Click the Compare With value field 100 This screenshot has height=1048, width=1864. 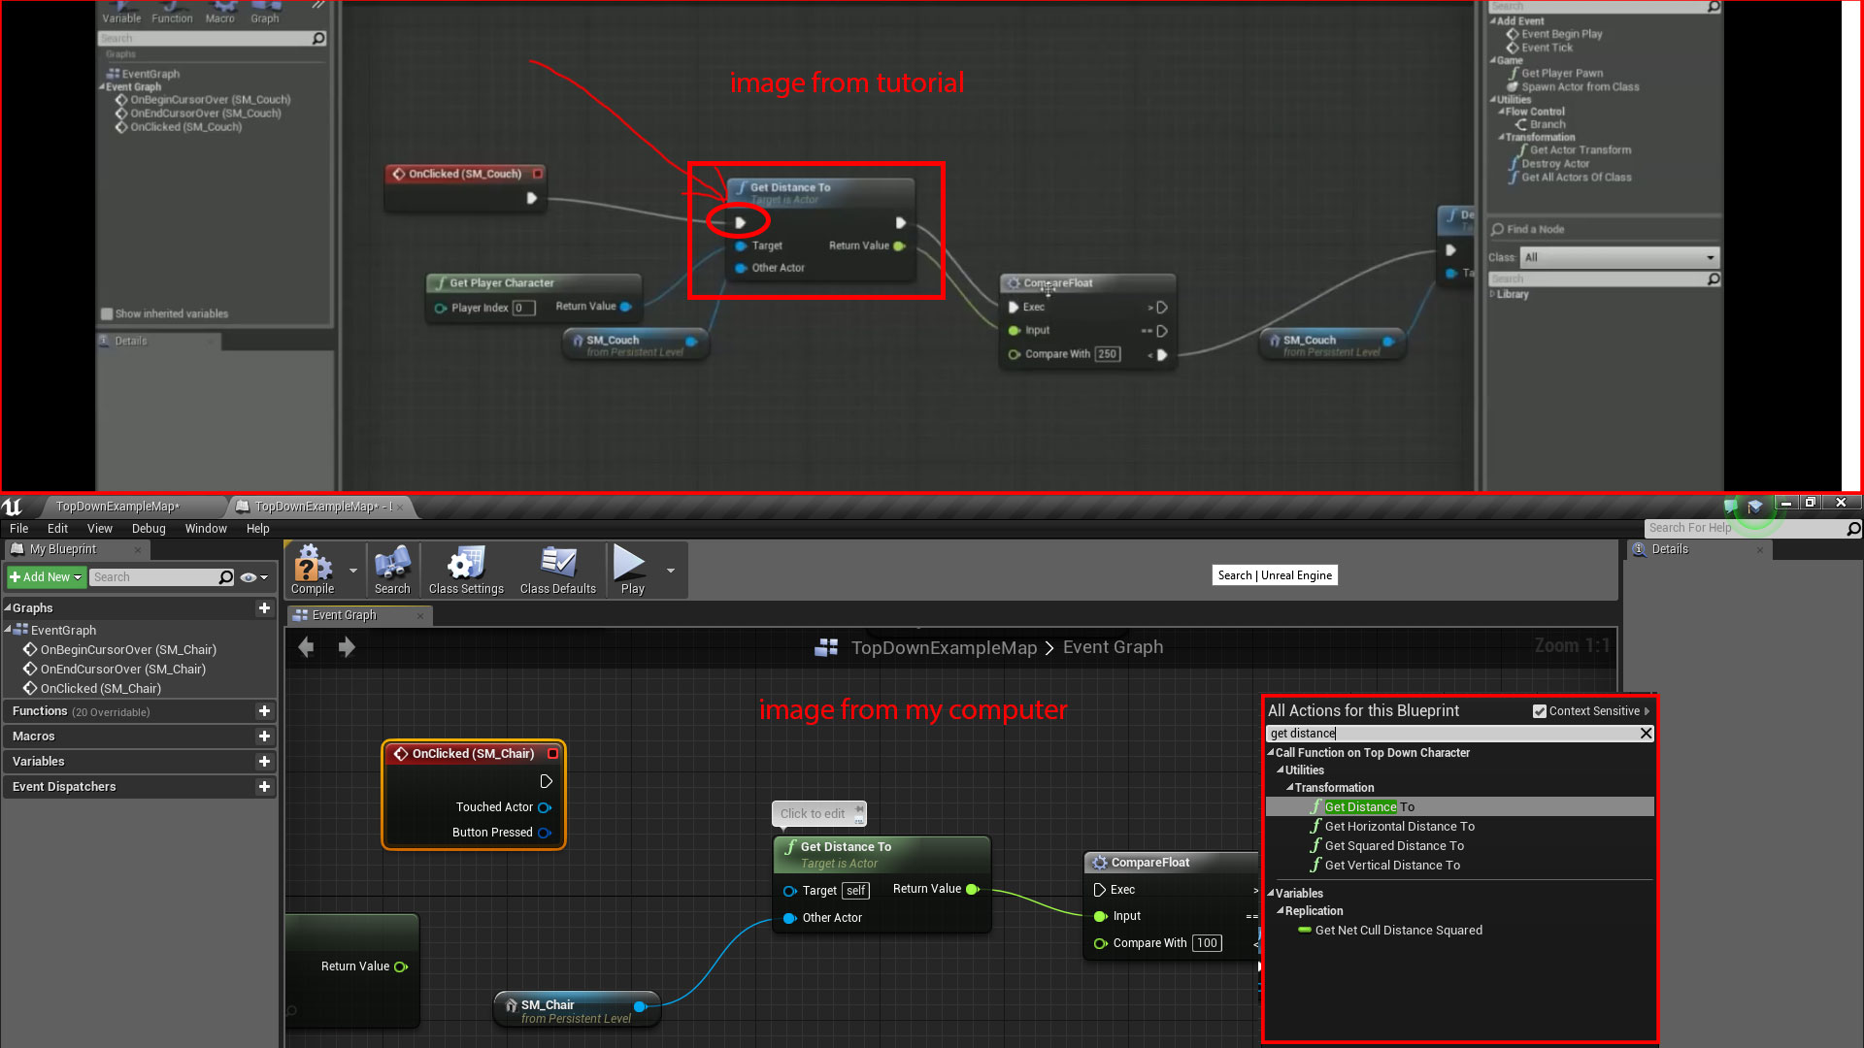(x=1207, y=943)
